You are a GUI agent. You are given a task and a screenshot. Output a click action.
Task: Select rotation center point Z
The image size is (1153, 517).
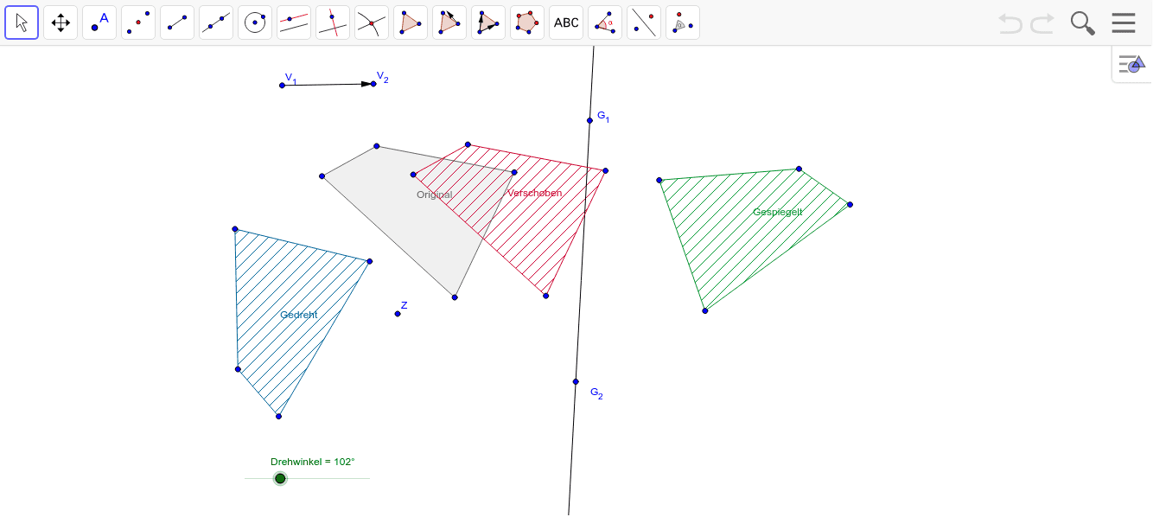(x=398, y=313)
